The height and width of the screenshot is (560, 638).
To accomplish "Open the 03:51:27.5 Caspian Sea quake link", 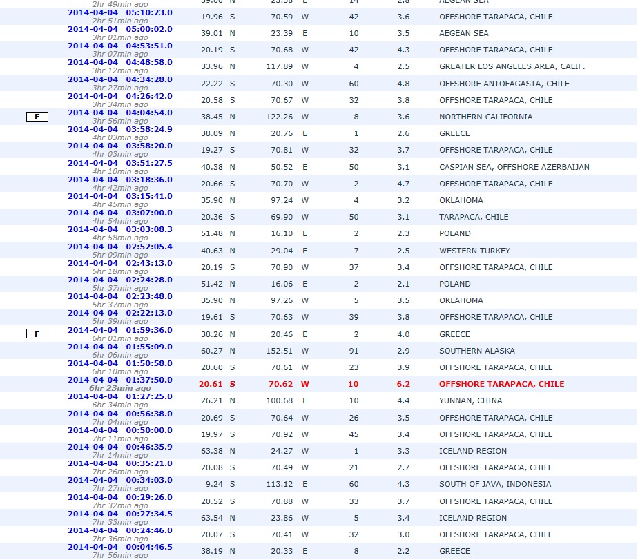I will click(x=120, y=163).
